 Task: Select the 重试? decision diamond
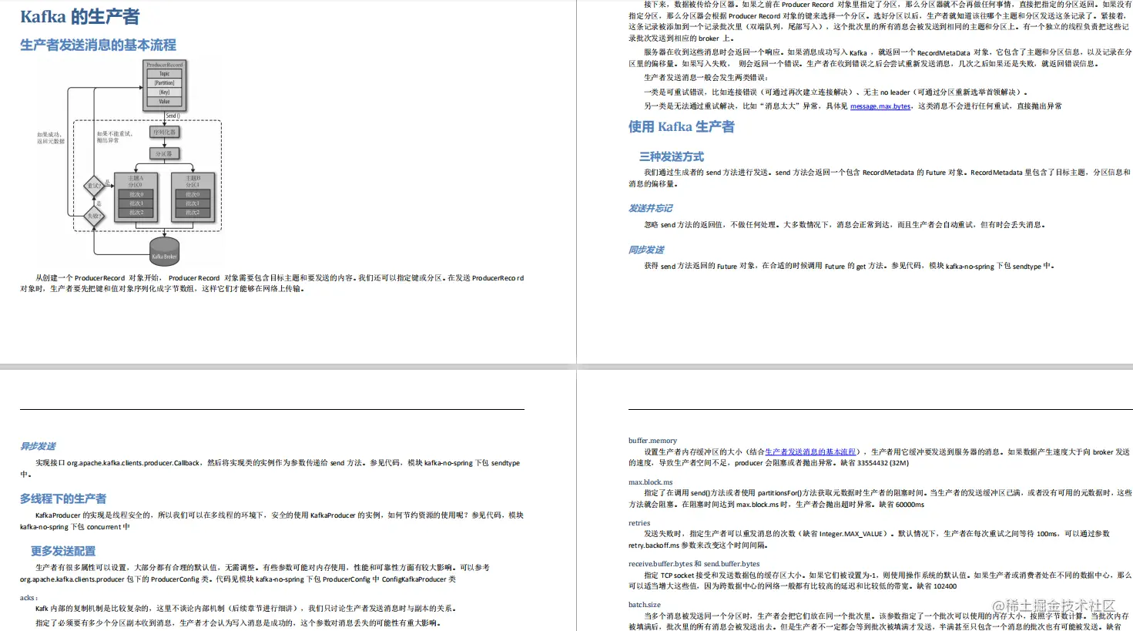[94, 186]
